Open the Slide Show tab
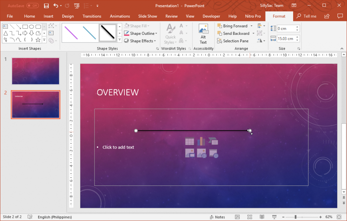 click(147, 16)
